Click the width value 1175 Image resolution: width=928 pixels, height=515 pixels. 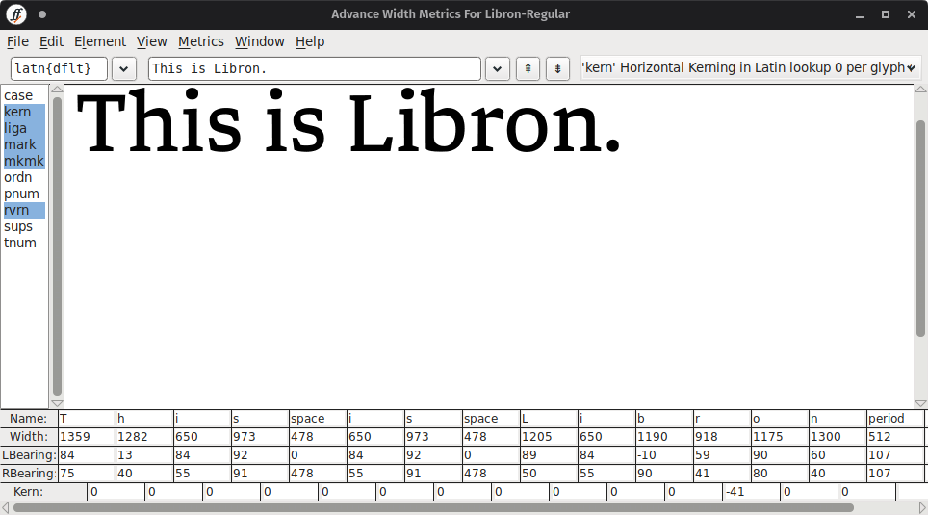780,437
